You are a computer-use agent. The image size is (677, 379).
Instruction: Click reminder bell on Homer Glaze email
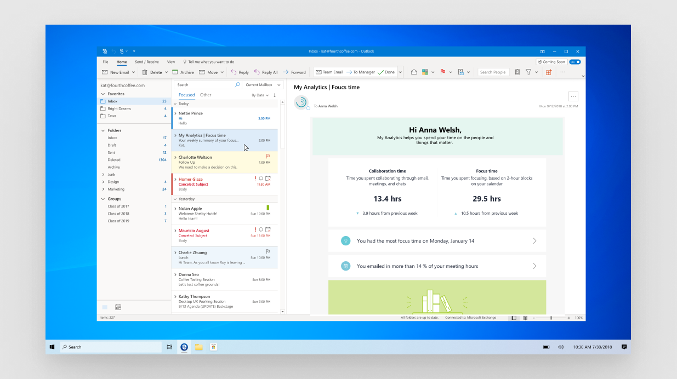(x=261, y=179)
